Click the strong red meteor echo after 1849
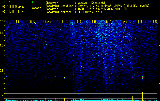This screenshot has height=101, width=160. tap(142, 77)
